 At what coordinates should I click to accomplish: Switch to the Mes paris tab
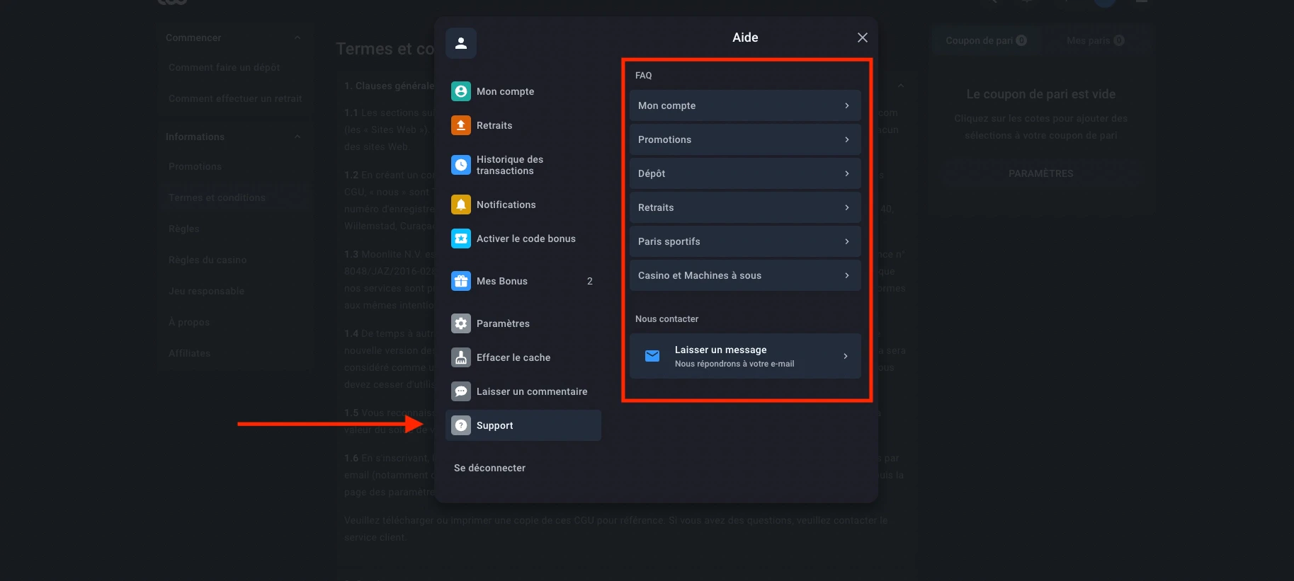[1095, 40]
